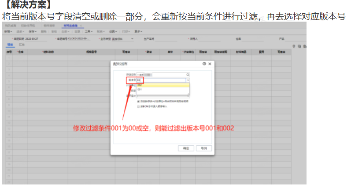Click the 单据日期 field showing 2022-09-27

point(36,39)
